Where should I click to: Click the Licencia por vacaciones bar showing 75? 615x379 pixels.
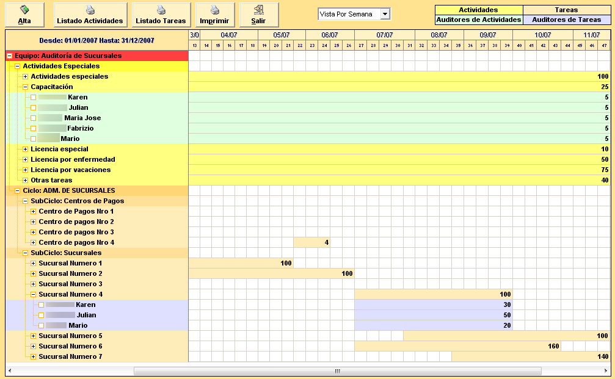click(399, 170)
